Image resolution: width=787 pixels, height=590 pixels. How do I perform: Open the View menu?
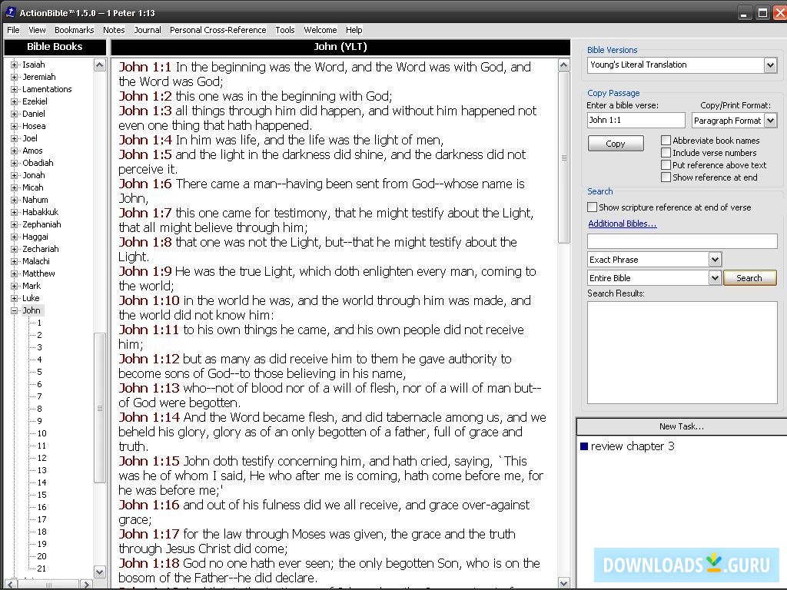37,30
